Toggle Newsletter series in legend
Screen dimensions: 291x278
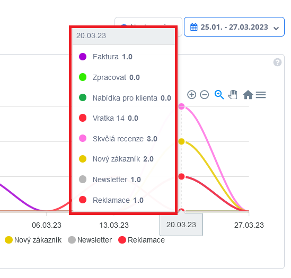(90, 240)
